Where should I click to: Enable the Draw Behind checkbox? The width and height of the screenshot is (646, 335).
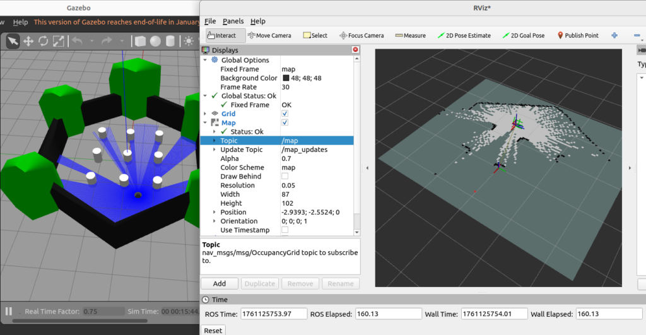285,177
